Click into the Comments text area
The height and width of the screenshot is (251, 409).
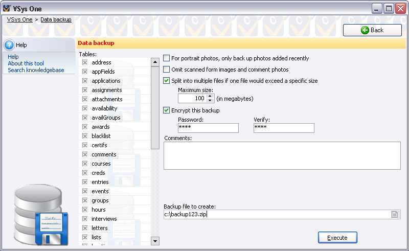click(282, 156)
